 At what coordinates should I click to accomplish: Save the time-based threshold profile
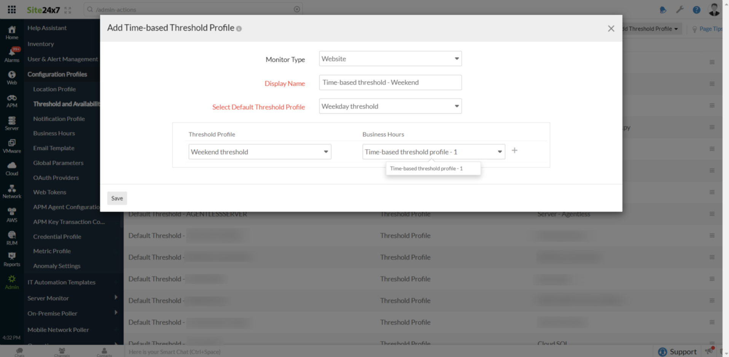click(x=117, y=198)
